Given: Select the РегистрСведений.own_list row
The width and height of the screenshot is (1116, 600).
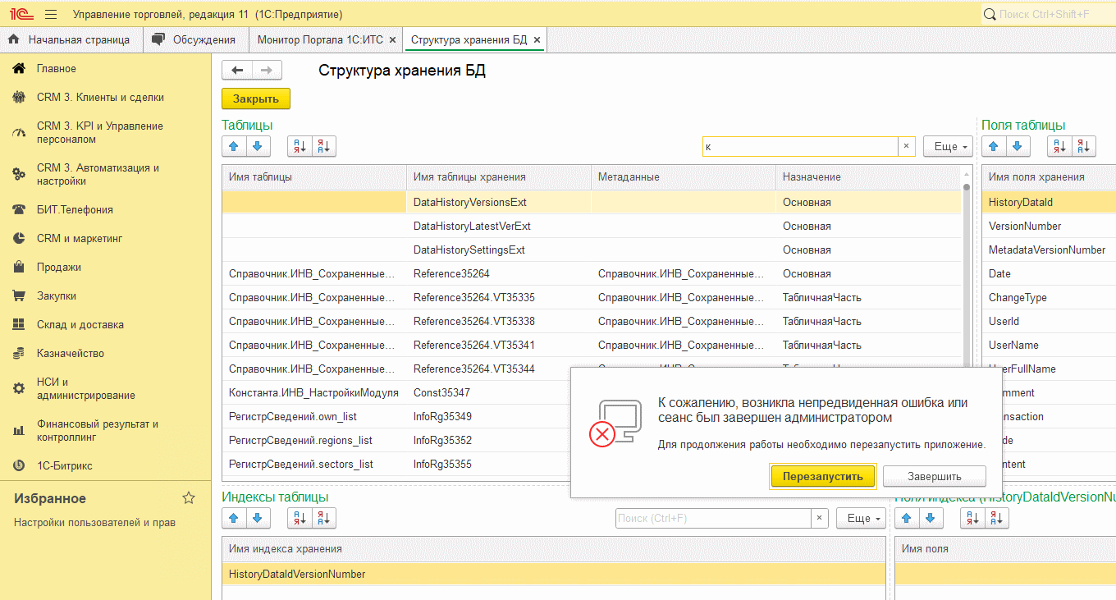Looking at the screenshot, I should point(396,416).
